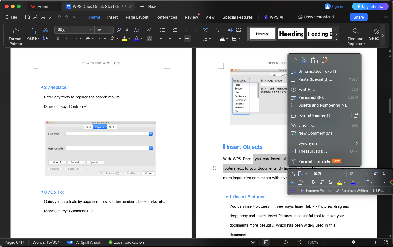Select Paragraph(P)... in the context menu
Viewport: 393px width, 247px height.
[325, 97]
